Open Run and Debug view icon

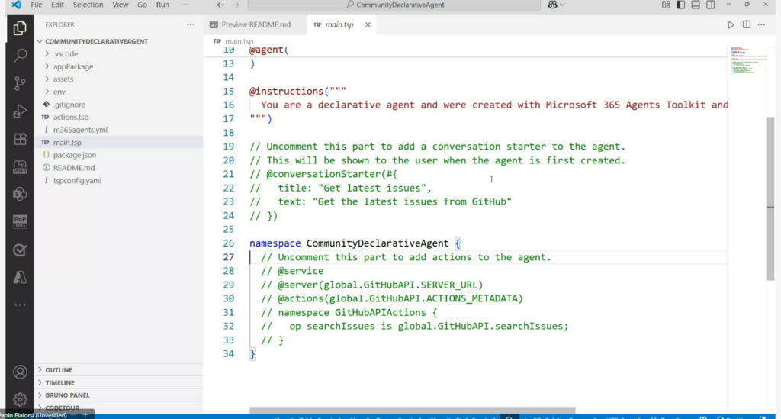[20, 111]
